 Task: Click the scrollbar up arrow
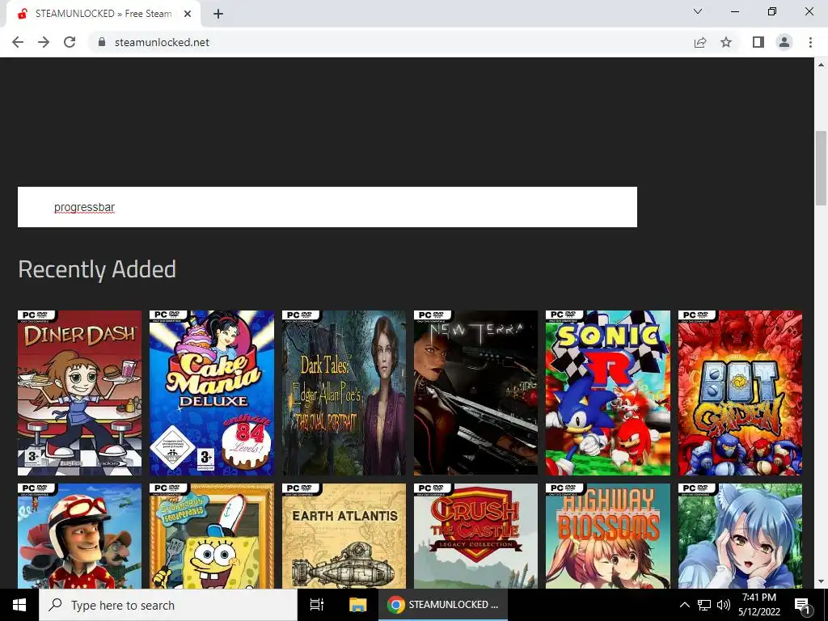click(821, 65)
